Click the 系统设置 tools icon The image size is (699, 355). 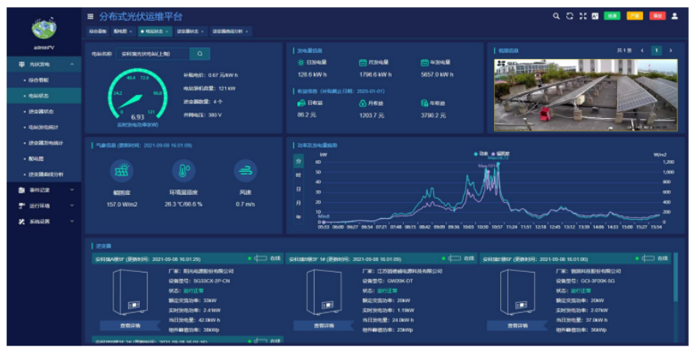pos(22,221)
